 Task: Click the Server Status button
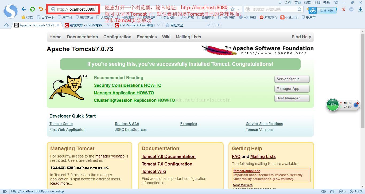[x=292, y=79]
